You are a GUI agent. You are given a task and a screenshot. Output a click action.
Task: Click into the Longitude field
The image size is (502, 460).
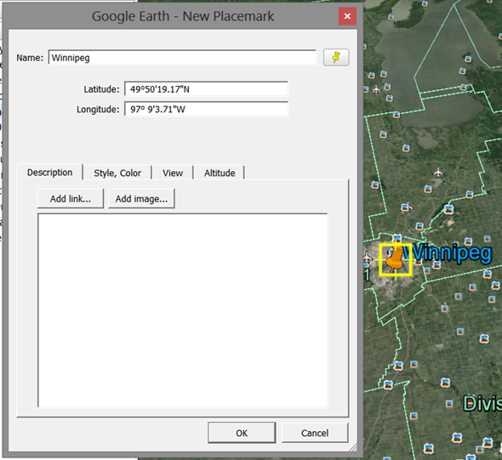(x=206, y=109)
